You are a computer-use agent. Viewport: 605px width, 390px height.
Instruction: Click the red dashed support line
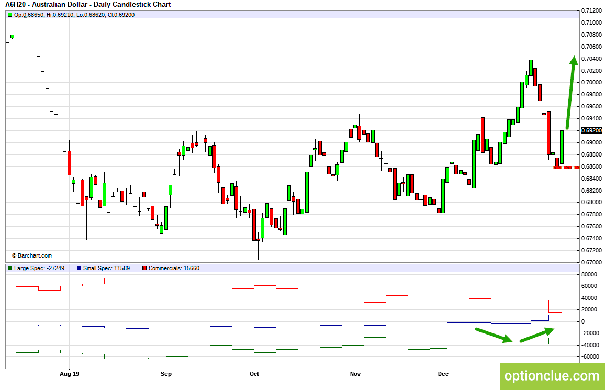566,168
